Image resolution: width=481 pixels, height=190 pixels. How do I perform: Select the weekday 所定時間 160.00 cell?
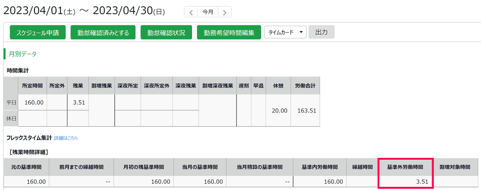(32, 103)
